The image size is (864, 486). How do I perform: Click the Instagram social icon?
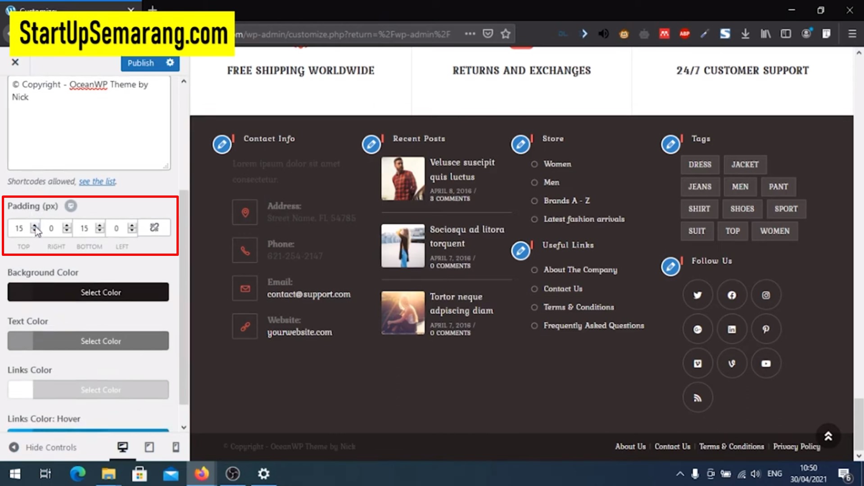tap(766, 295)
